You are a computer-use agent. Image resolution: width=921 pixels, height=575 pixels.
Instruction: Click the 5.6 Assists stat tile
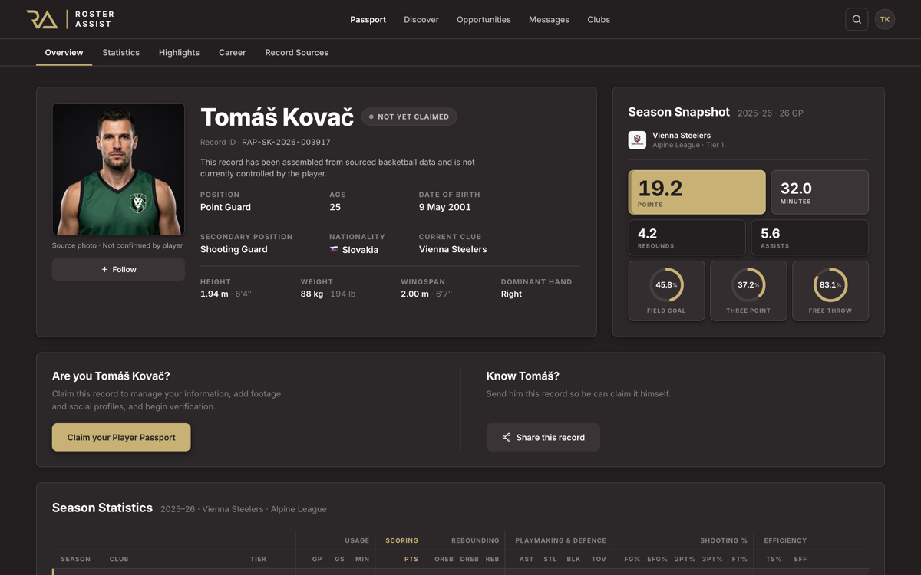[810, 238]
